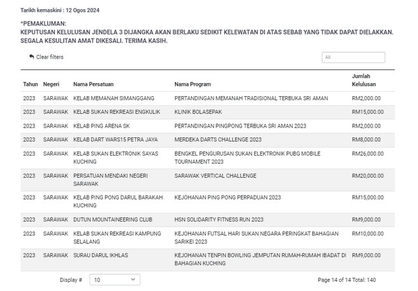
Task: Click the MERDEKA DARTS CHALLENGE 2023 entry
Action: point(218,139)
